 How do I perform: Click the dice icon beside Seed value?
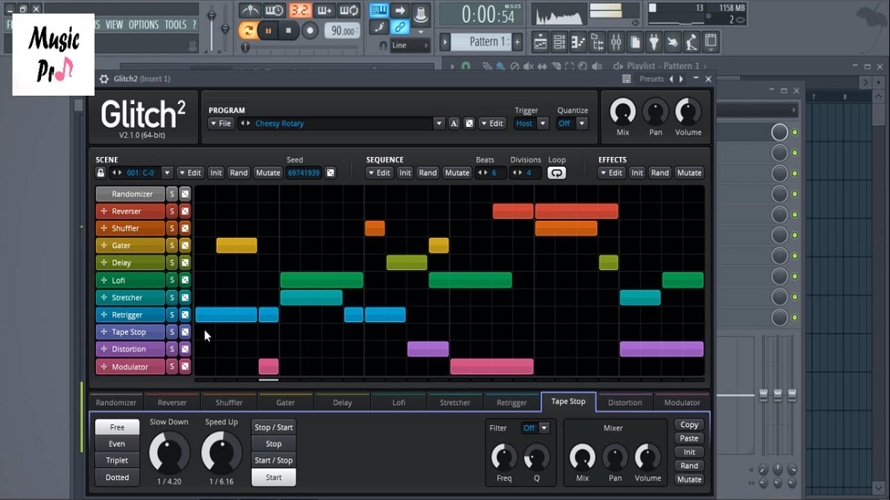330,173
